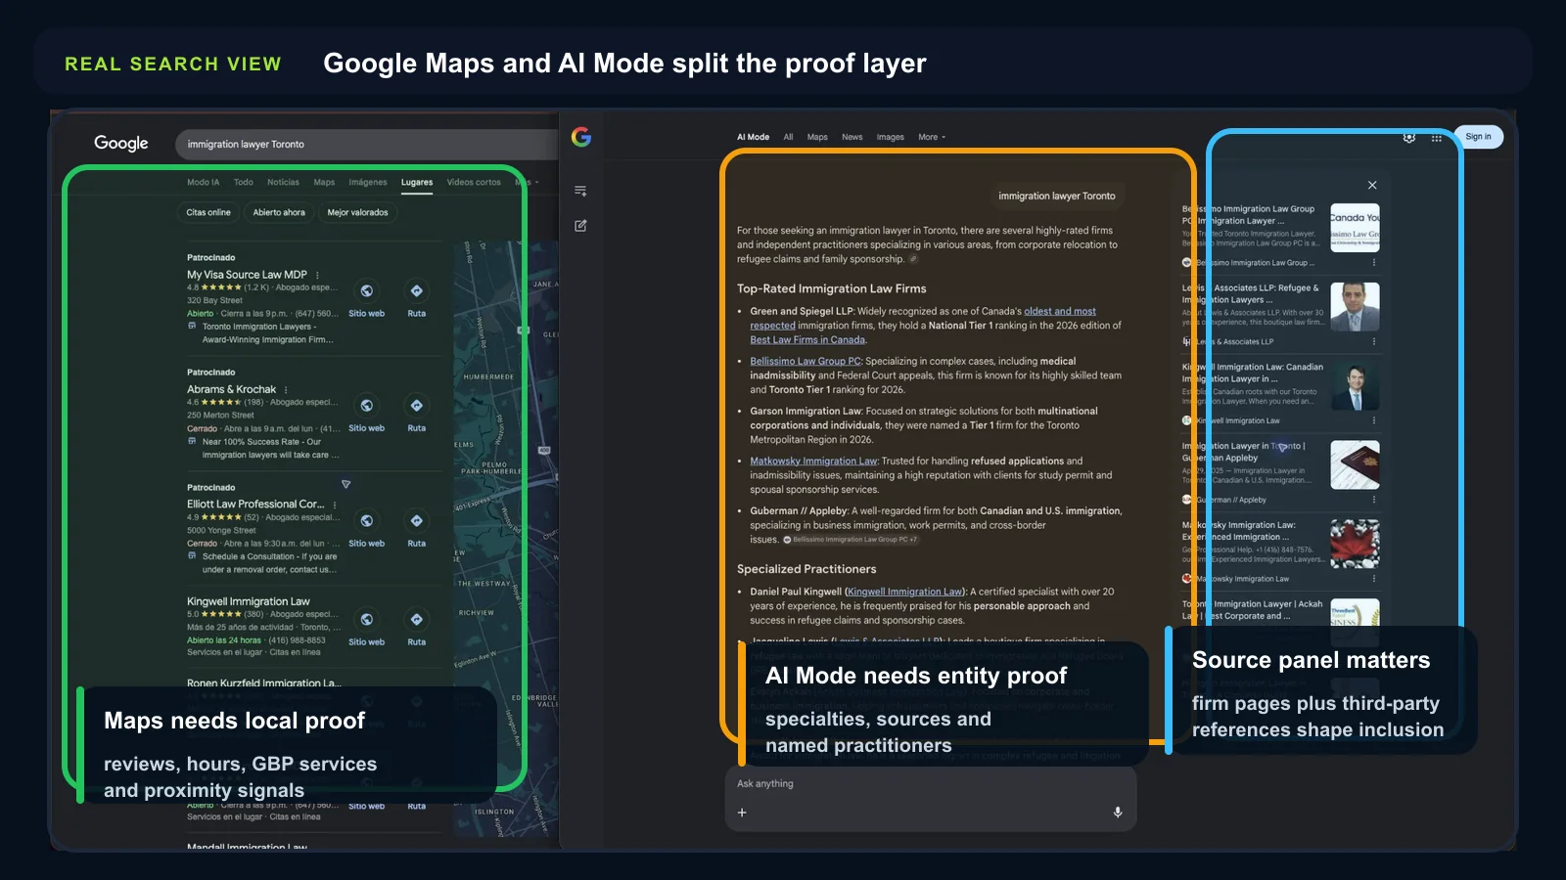Screen dimensions: 1566x880
Task: Click the Google logo in the Places results window
Action: point(121,143)
